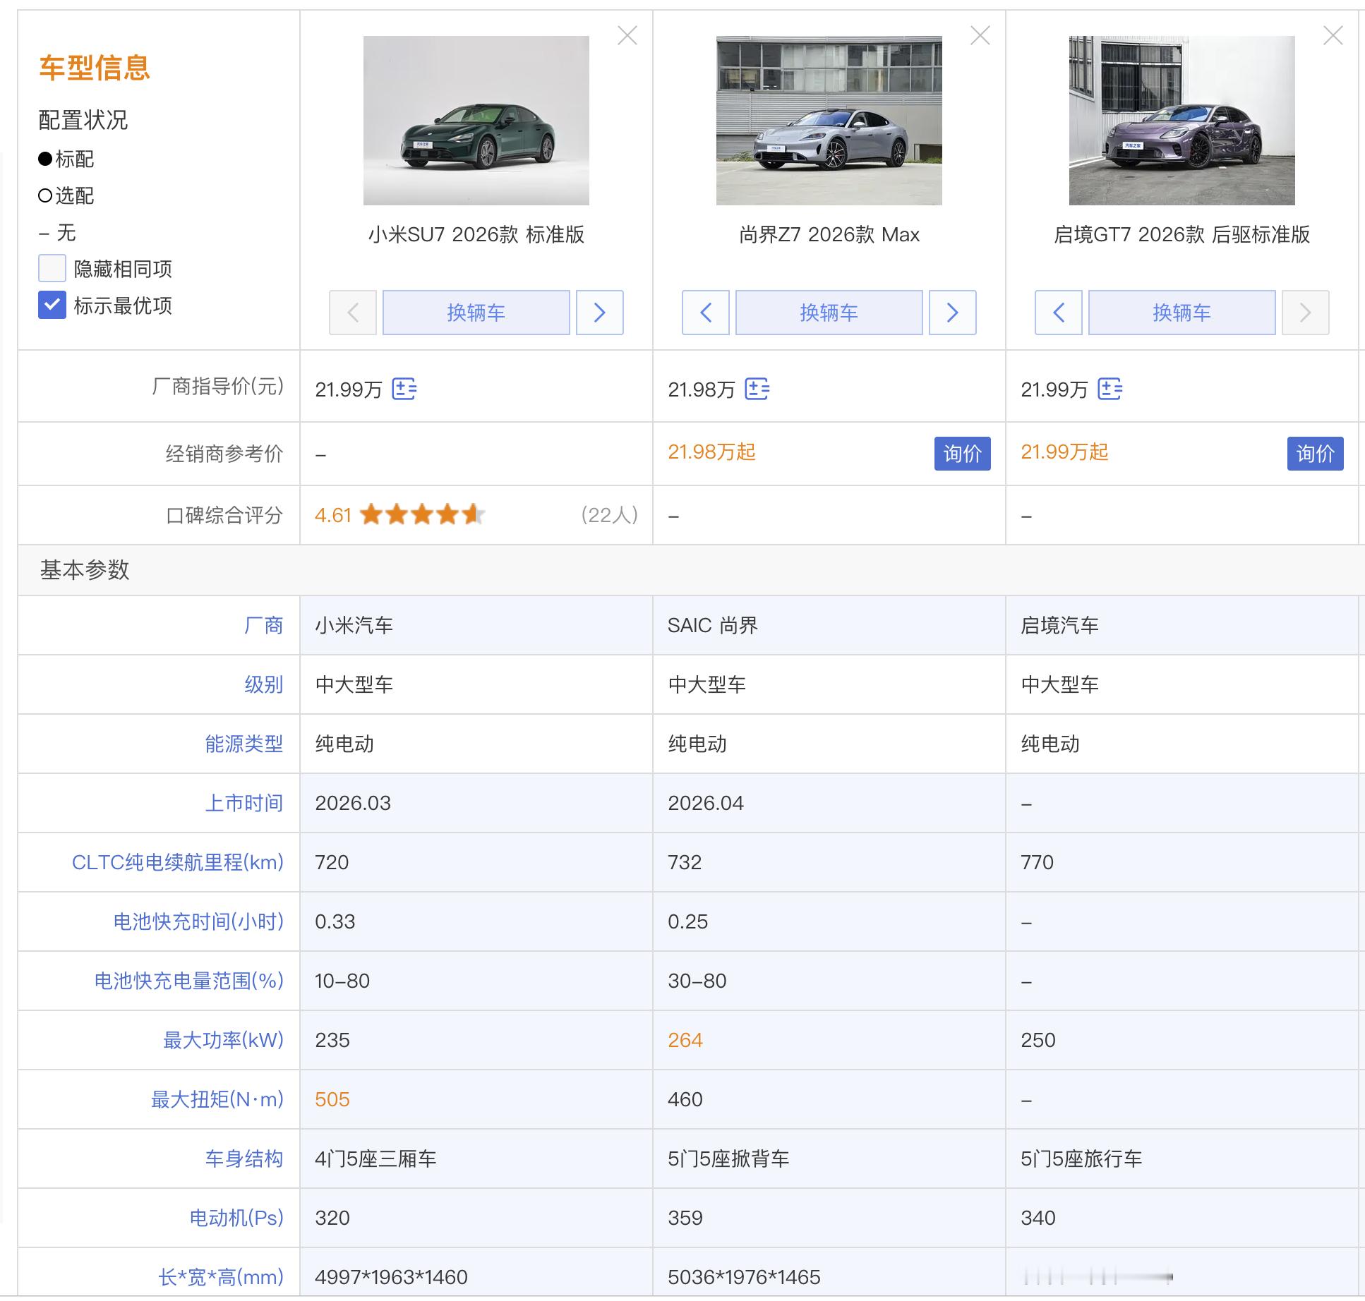Remove 小米SU7 from comparison with its X
This screenshot has height=1301, width=1365.
(x=627, y=35)
